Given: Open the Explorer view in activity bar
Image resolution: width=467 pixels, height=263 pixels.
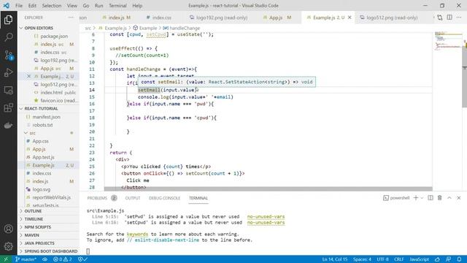Looking at the screenshot, I should [x=8, y=20].
